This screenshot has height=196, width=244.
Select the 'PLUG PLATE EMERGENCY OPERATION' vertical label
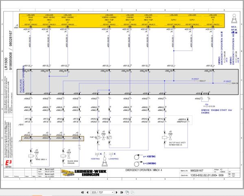tap(22, 79)
